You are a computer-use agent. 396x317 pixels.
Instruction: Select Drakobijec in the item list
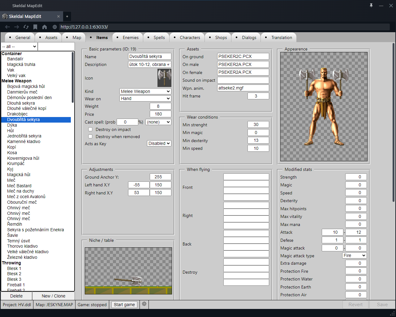(17, 114)
